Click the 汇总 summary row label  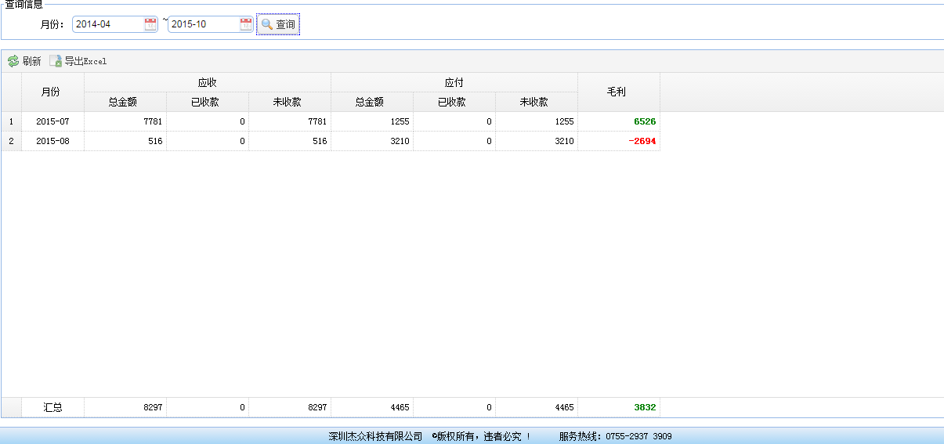click(52, 407)
